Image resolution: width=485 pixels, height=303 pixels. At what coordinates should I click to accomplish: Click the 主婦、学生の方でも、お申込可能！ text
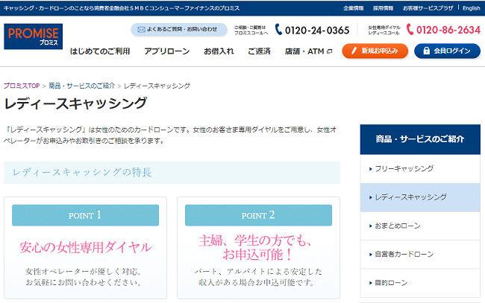255,247
